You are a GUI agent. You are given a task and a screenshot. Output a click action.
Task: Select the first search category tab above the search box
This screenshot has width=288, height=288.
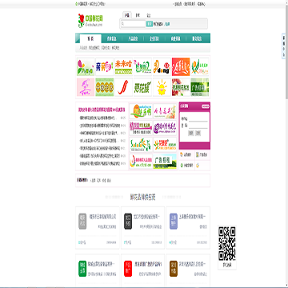[127, 15]
